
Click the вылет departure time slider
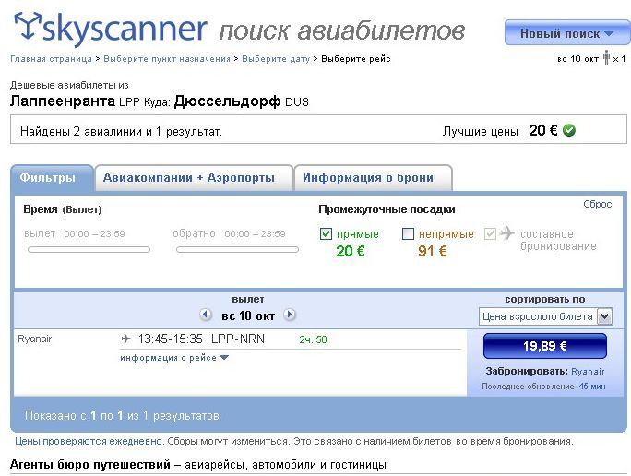(89, 249)
